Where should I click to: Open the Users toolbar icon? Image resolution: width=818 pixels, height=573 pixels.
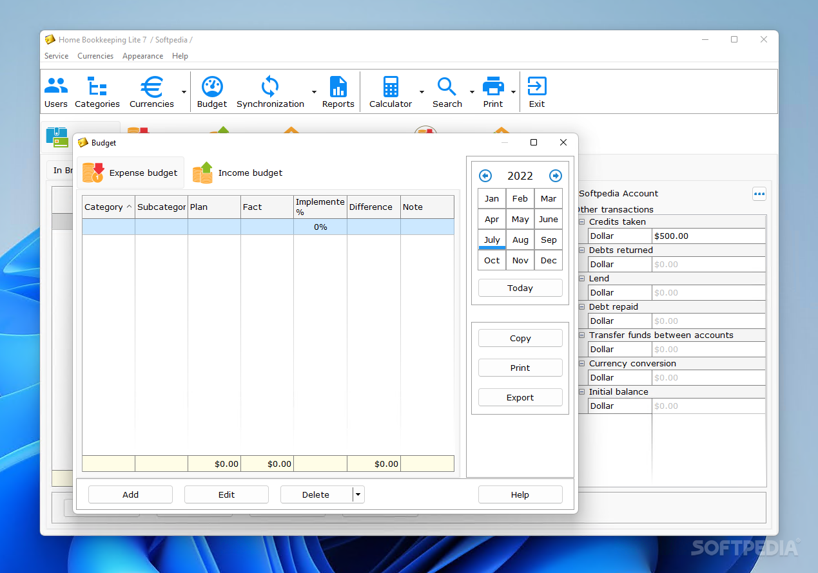tap(56, 92)
